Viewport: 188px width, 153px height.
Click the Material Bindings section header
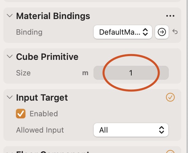point(53,16)
